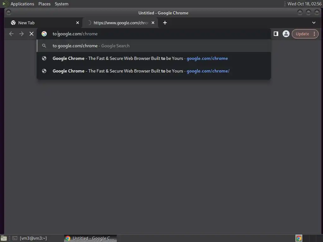Close the New Tab tab
The image size is (323, 242).
coord(78,23)
